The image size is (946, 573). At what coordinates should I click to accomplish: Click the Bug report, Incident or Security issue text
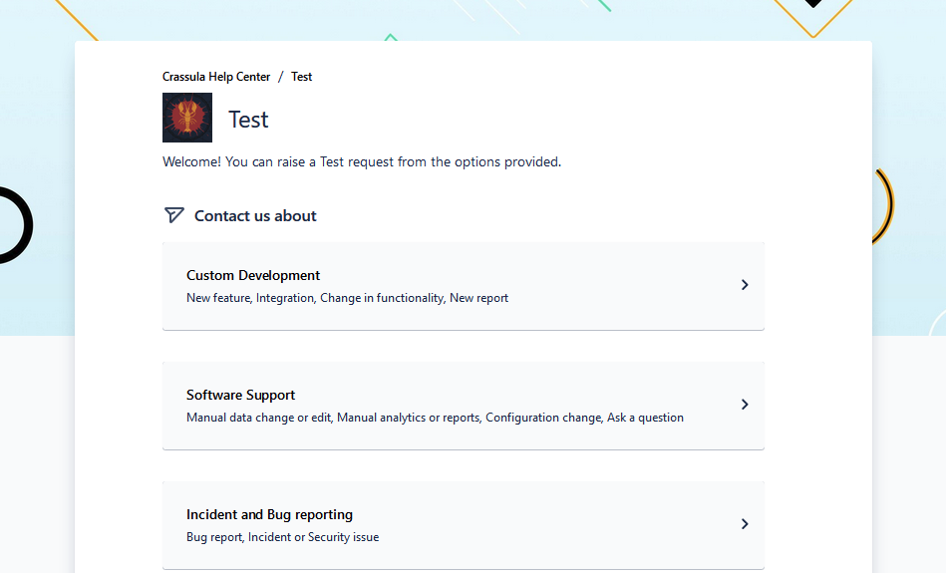(282, 537)
